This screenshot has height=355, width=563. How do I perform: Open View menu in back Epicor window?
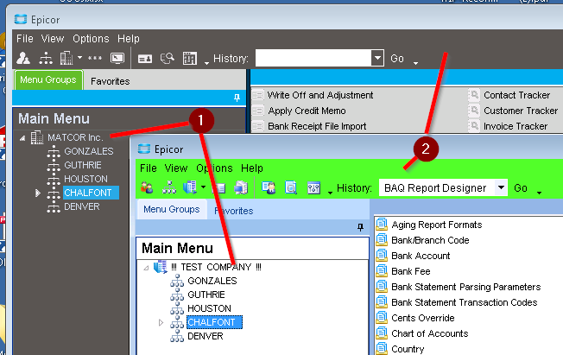[x=53, y=39]
